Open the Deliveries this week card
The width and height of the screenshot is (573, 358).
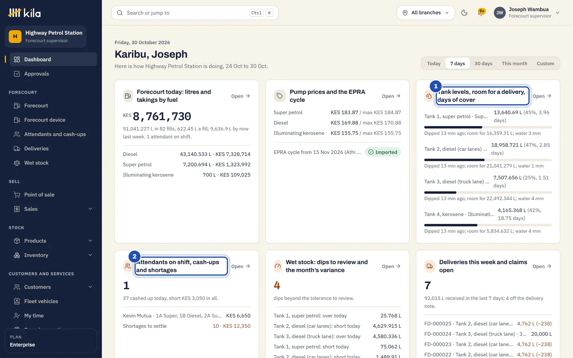[542, 266]
